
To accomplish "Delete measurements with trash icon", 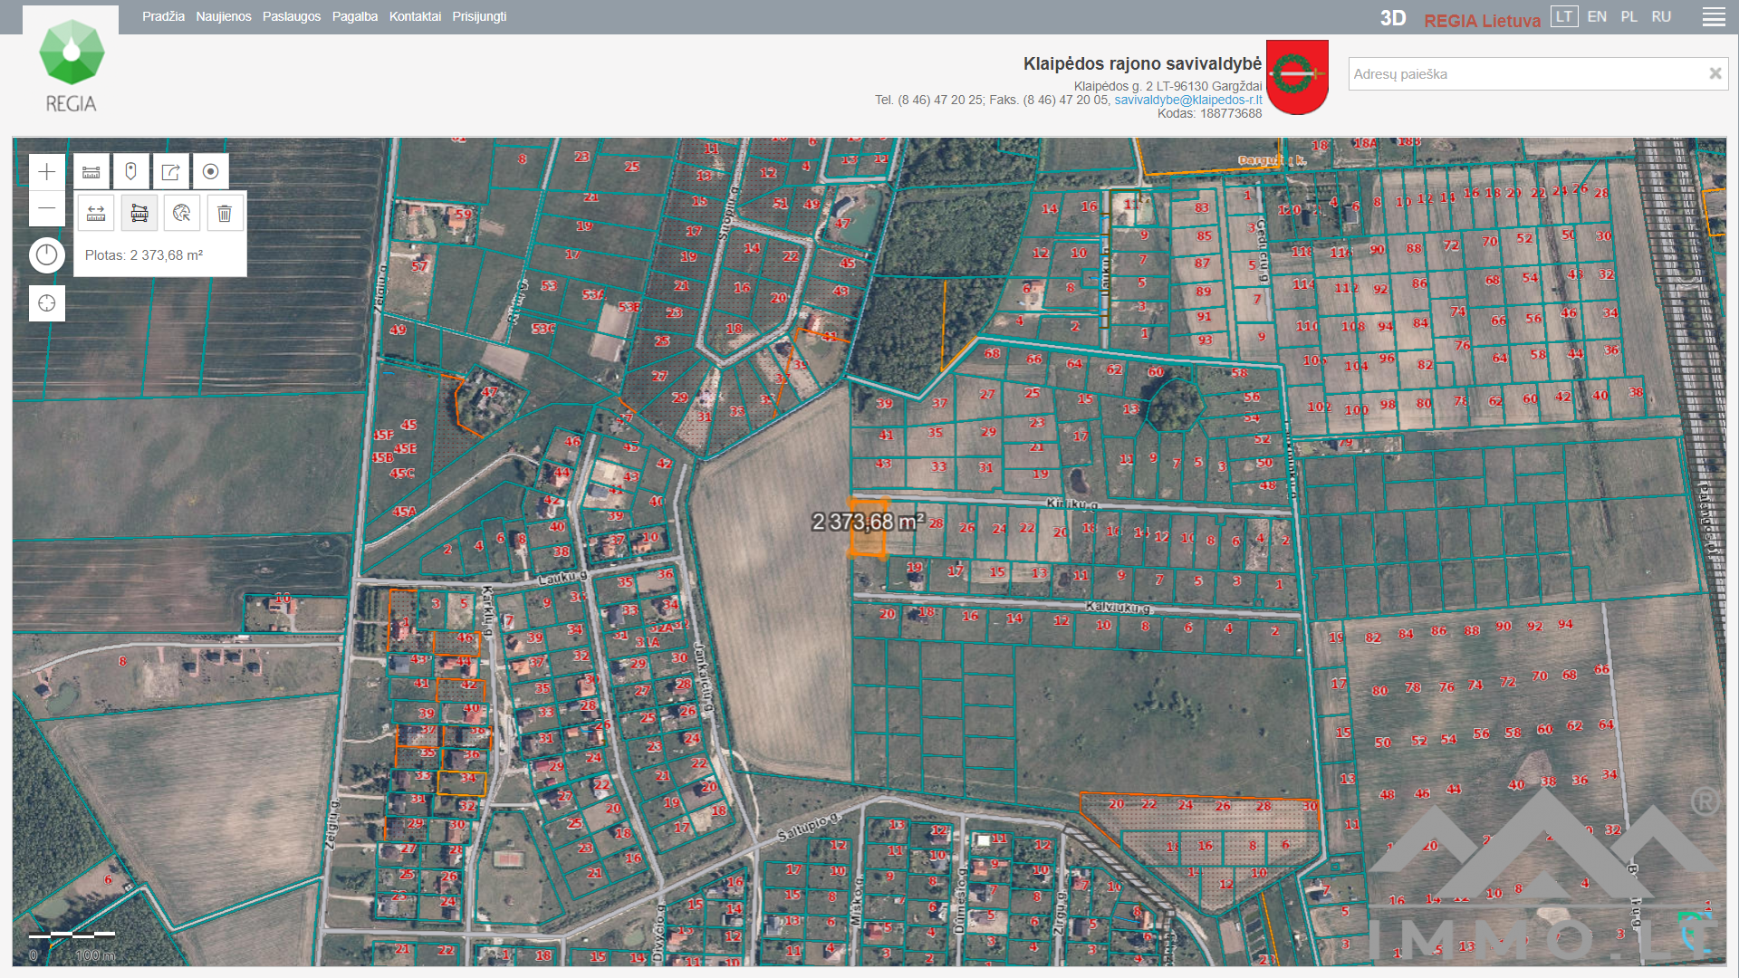I will [225, 213].
